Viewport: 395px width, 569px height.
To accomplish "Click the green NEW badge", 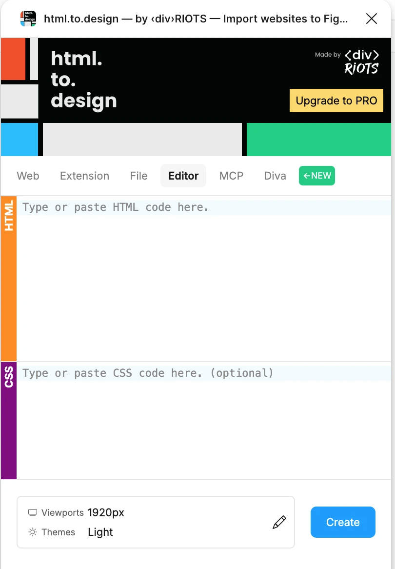I will [317, 176].
